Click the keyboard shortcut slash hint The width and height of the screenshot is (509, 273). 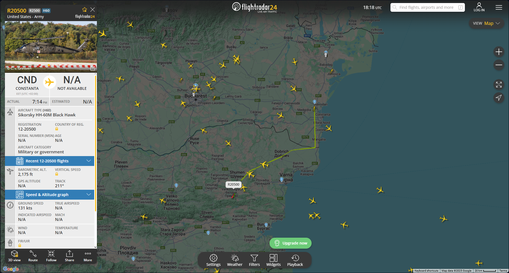(x=461, y=7)
